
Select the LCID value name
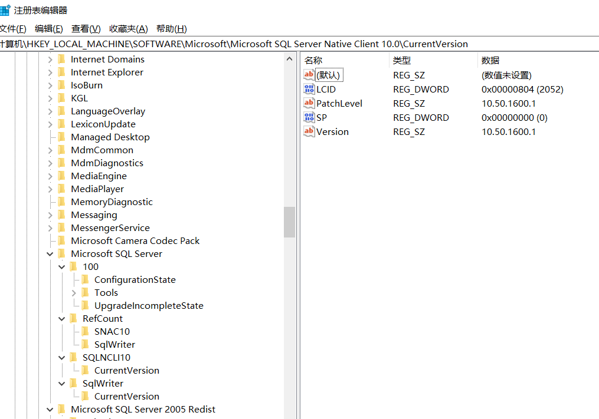point(326,90)
